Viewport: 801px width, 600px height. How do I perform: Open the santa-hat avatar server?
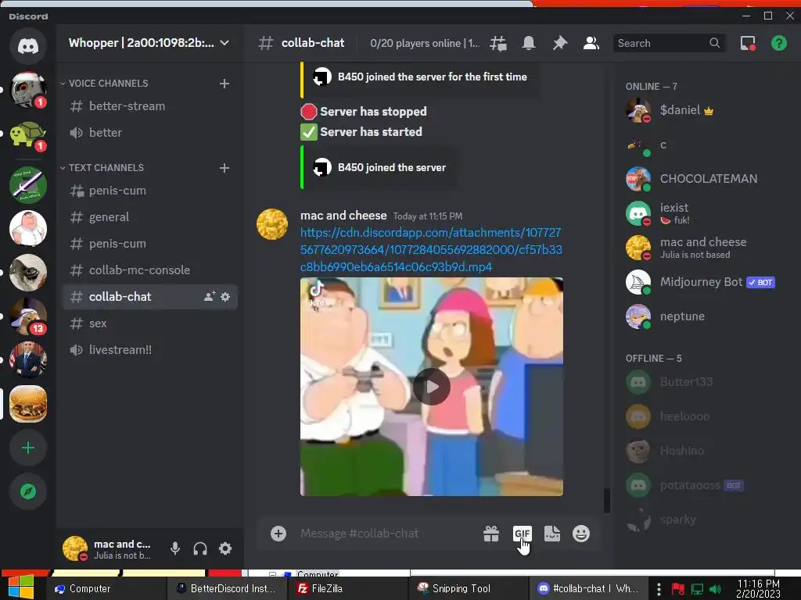click(x=28, y=91)
